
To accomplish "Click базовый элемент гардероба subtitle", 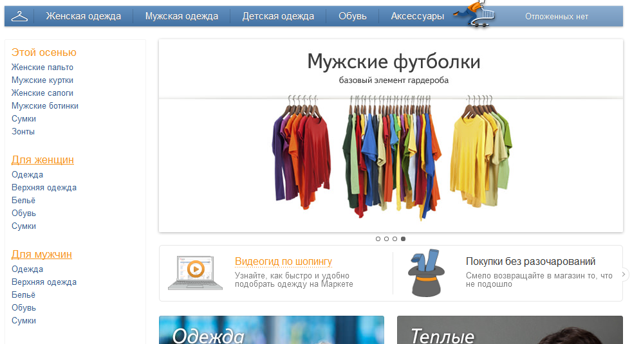I will pyautogui.click(x=394, y=80).
